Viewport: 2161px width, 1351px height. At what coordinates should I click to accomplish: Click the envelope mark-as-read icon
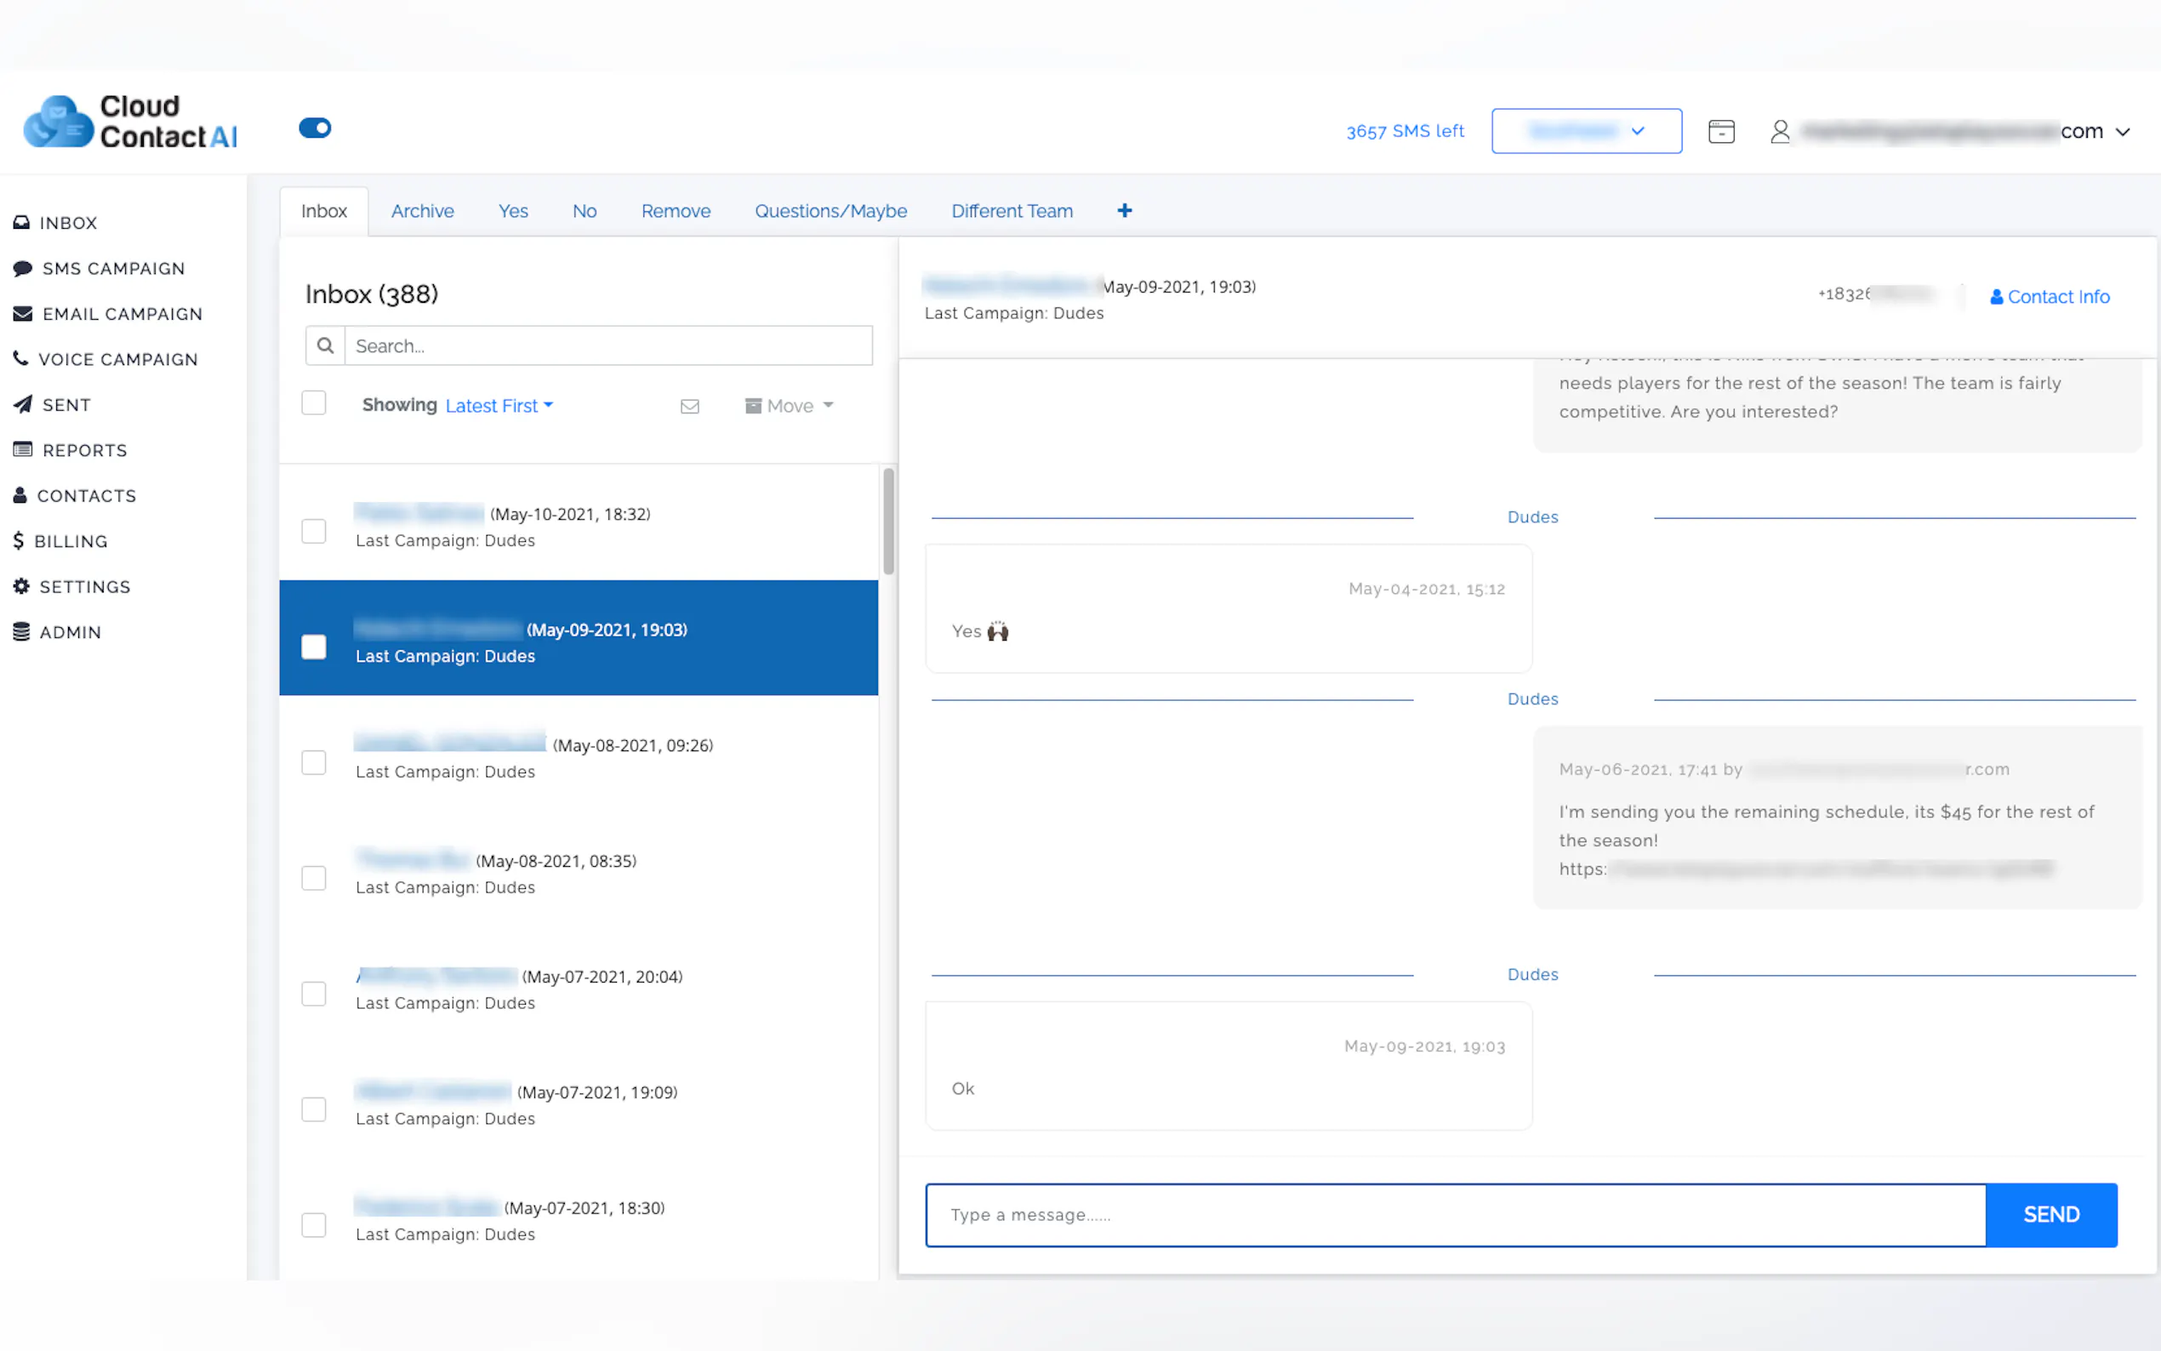689,407
